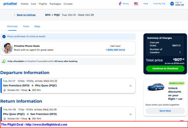Click the green refundable dollar icon
Image resolution: width=188 pixels, height=128 pixels.
[4, 61]
